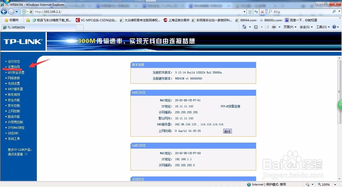Open the 页面(P) menu

tap(290, 27)
